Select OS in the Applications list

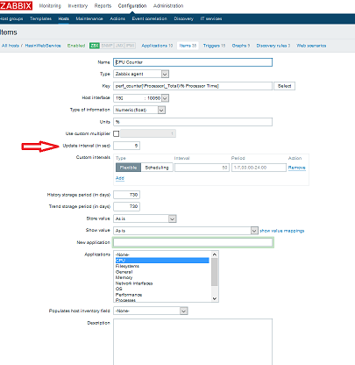click(x=162, y=289)
